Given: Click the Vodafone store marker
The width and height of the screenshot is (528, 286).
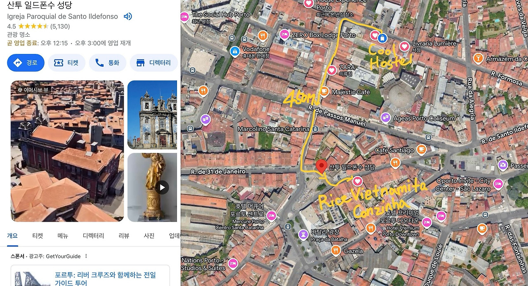Looking at the screenshot, I should 235,52.
